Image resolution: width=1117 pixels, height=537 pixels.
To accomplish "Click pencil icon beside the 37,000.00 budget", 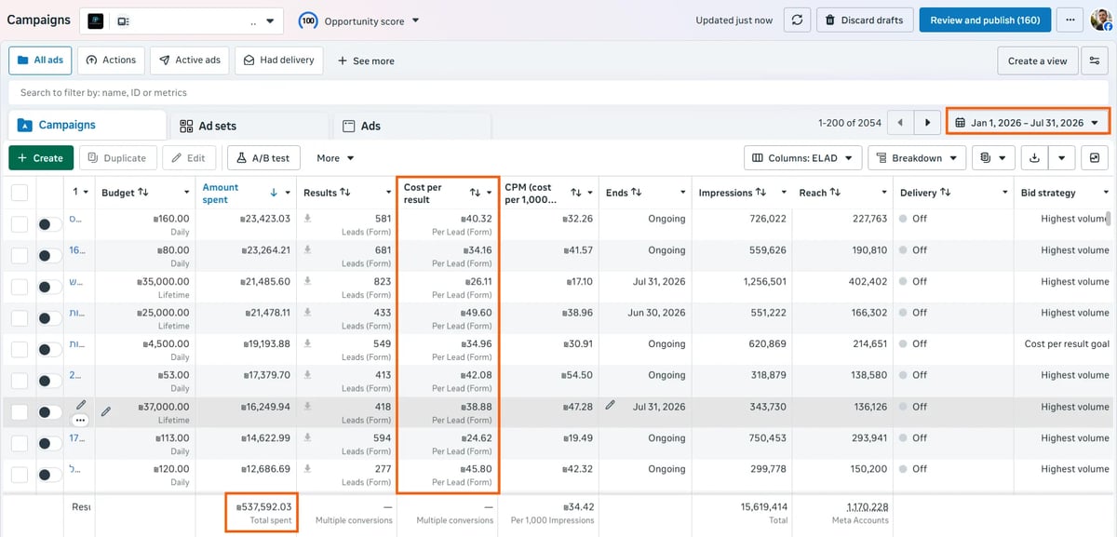I will point(106,411).
